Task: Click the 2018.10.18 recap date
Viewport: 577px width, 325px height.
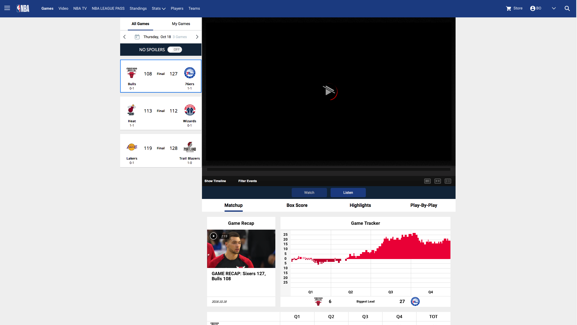Action: pyautogui.click(x=219, y=302)
